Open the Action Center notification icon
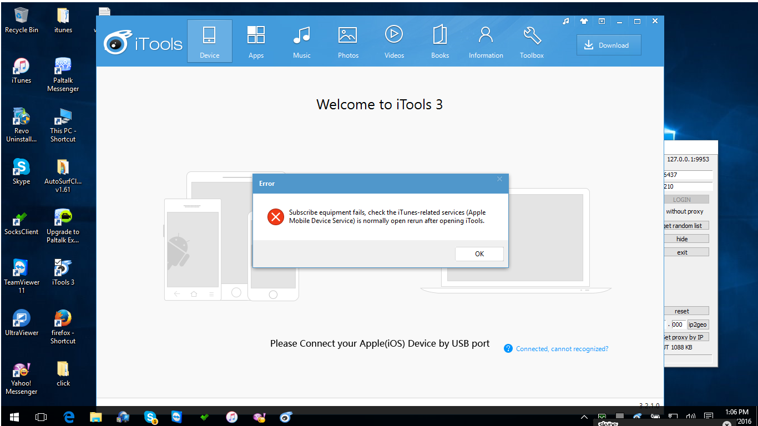This screenshot has height=426, width=758. tap(709, 417)
